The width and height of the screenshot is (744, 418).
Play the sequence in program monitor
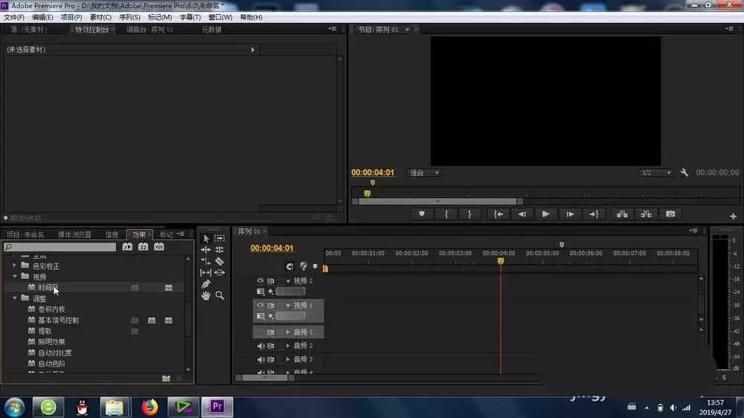545,214
